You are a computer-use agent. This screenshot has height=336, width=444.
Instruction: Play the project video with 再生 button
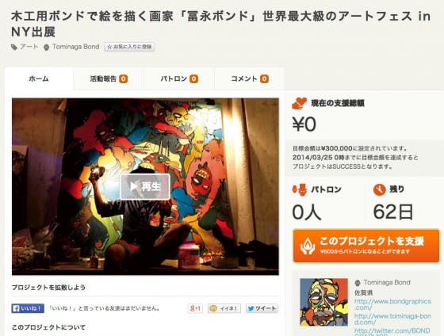144,187
